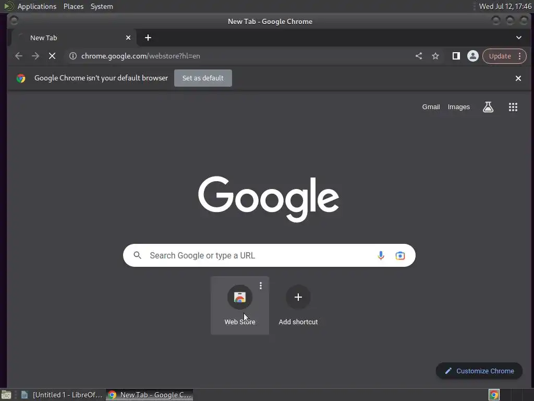Dismiss the default browser infobar

click(x=518, y=78)
